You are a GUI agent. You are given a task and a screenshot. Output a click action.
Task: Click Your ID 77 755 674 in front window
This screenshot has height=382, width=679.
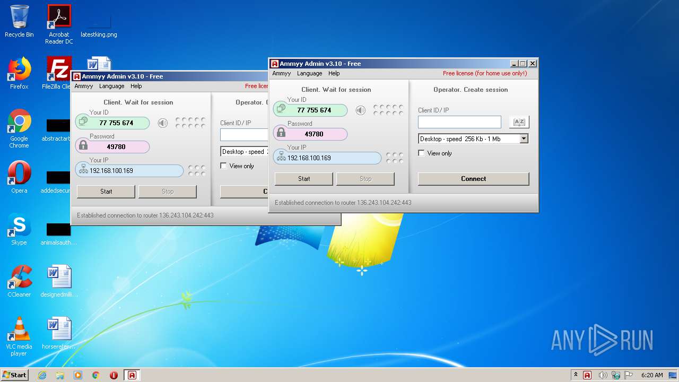click(314, 110)
